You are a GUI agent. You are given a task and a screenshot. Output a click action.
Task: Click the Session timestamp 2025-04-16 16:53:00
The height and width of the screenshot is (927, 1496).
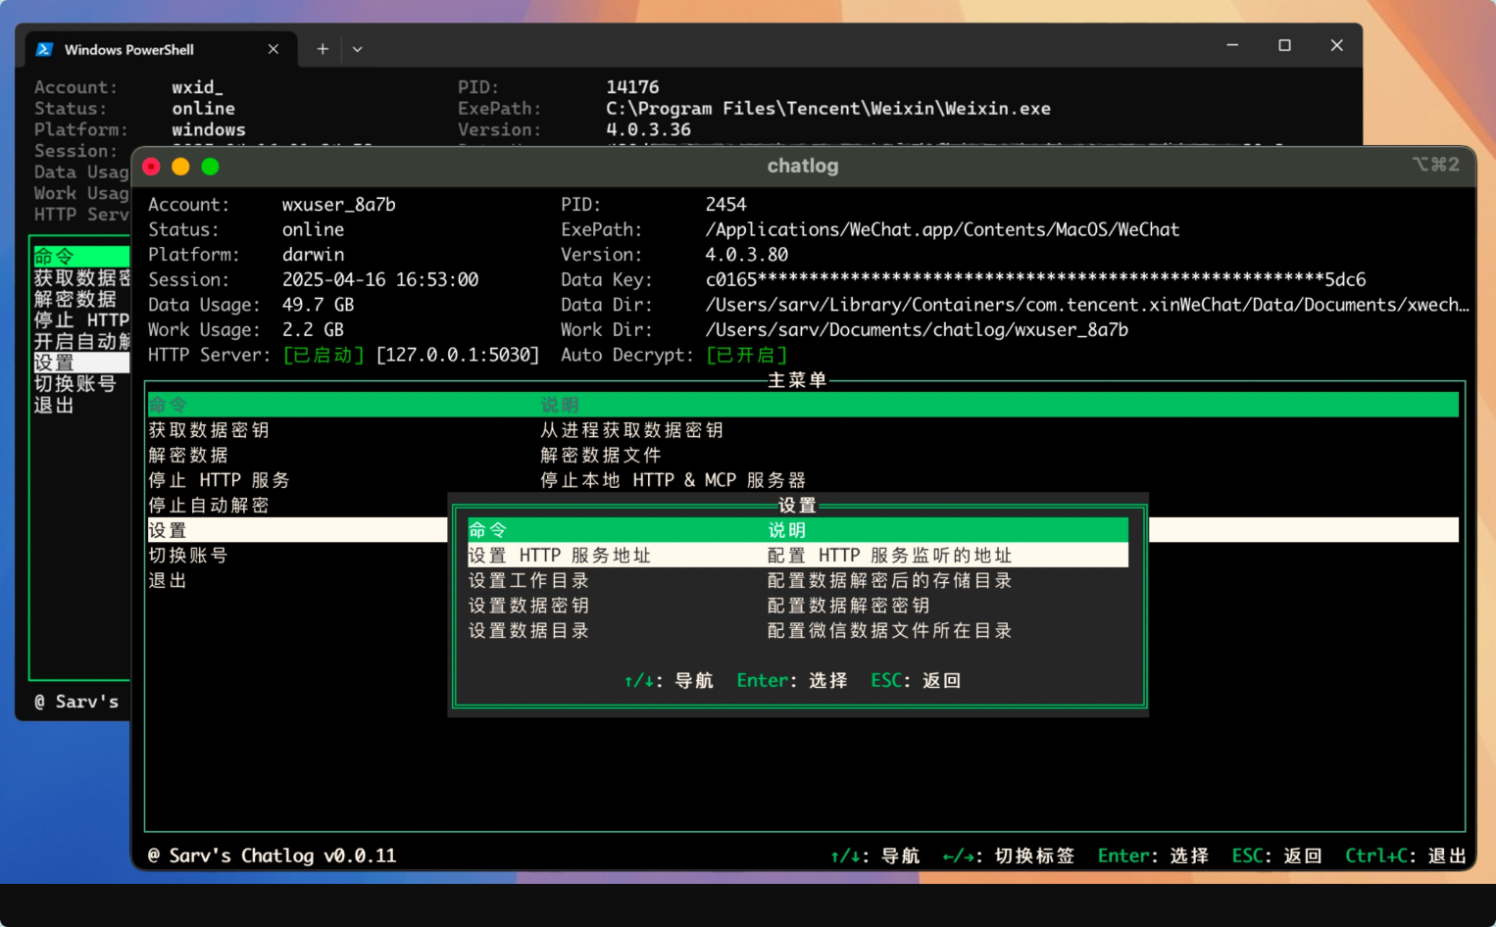pos(380,280)
